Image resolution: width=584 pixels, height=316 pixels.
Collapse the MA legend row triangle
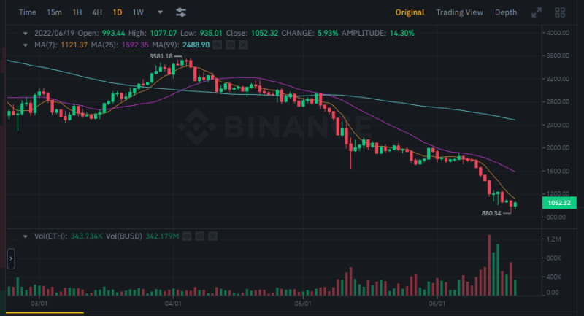(x=26, y=45)
